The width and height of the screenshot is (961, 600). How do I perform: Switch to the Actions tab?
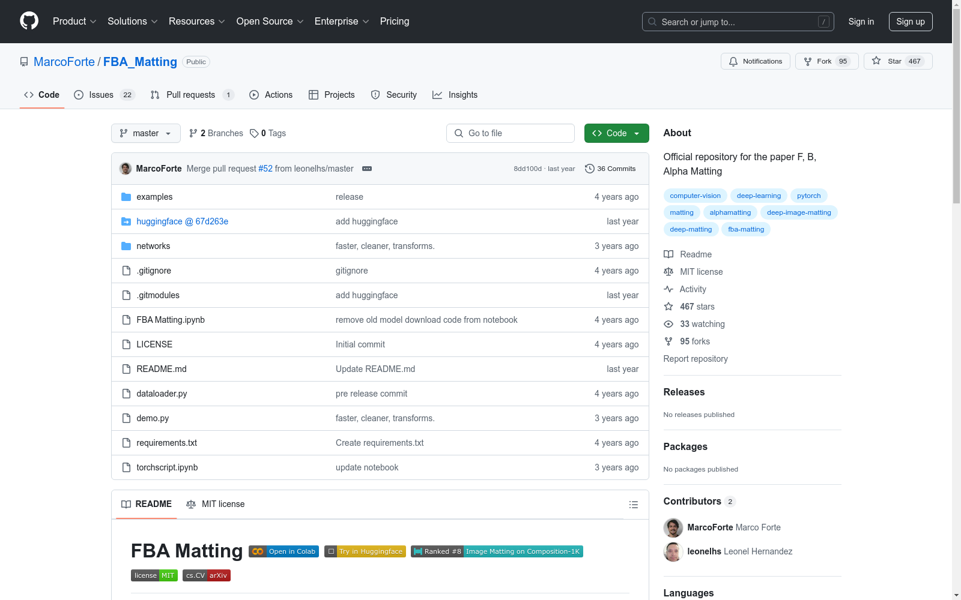pos(271,95)
